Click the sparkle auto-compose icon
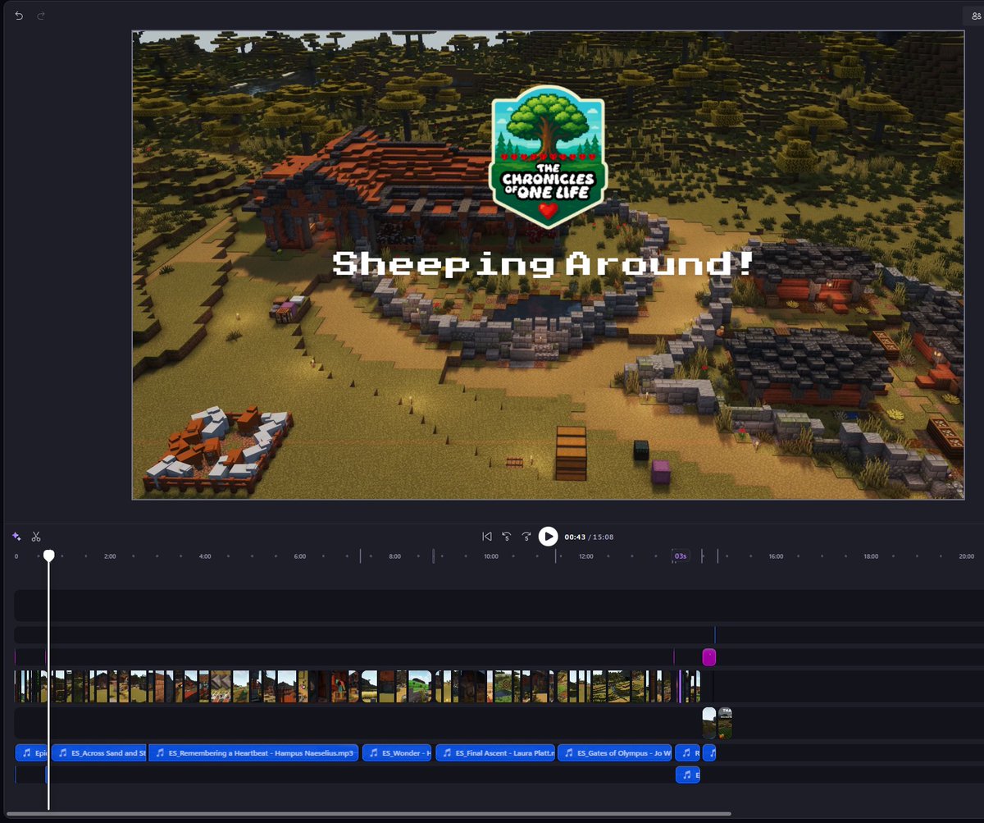The height and width of the screenshot is (823, 984). [x=16, y=537]
